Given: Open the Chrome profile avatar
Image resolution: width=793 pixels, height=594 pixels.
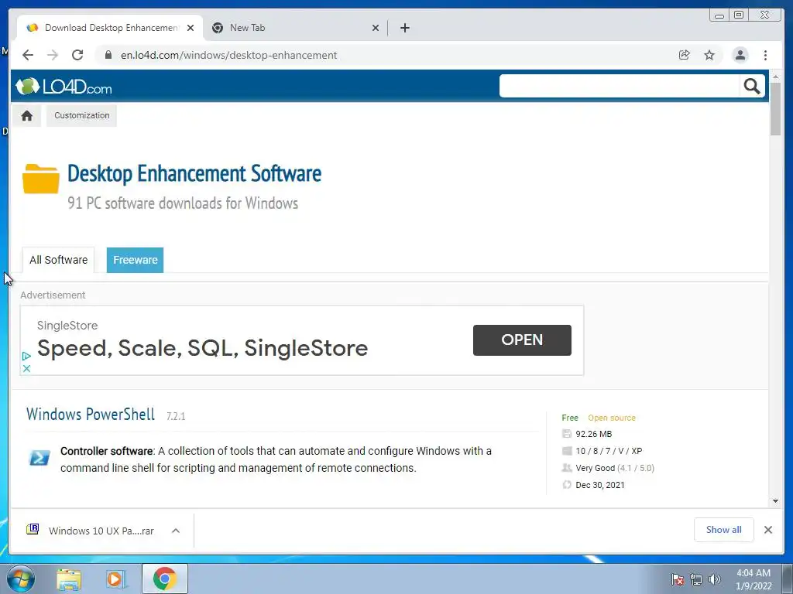Looking at the screenshot, I should pyautogui.click(x=740, y=55).
